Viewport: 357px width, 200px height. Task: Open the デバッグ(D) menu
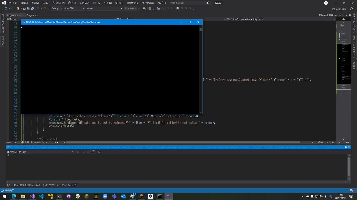(x=84, y=3)
